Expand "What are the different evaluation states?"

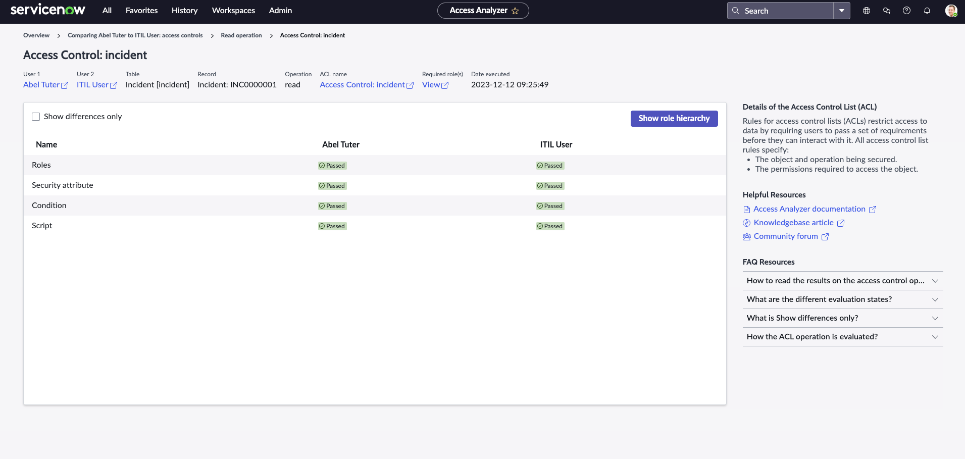[843, 299]
